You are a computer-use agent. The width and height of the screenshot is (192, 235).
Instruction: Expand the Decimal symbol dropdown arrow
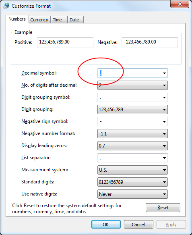[164, 73]
